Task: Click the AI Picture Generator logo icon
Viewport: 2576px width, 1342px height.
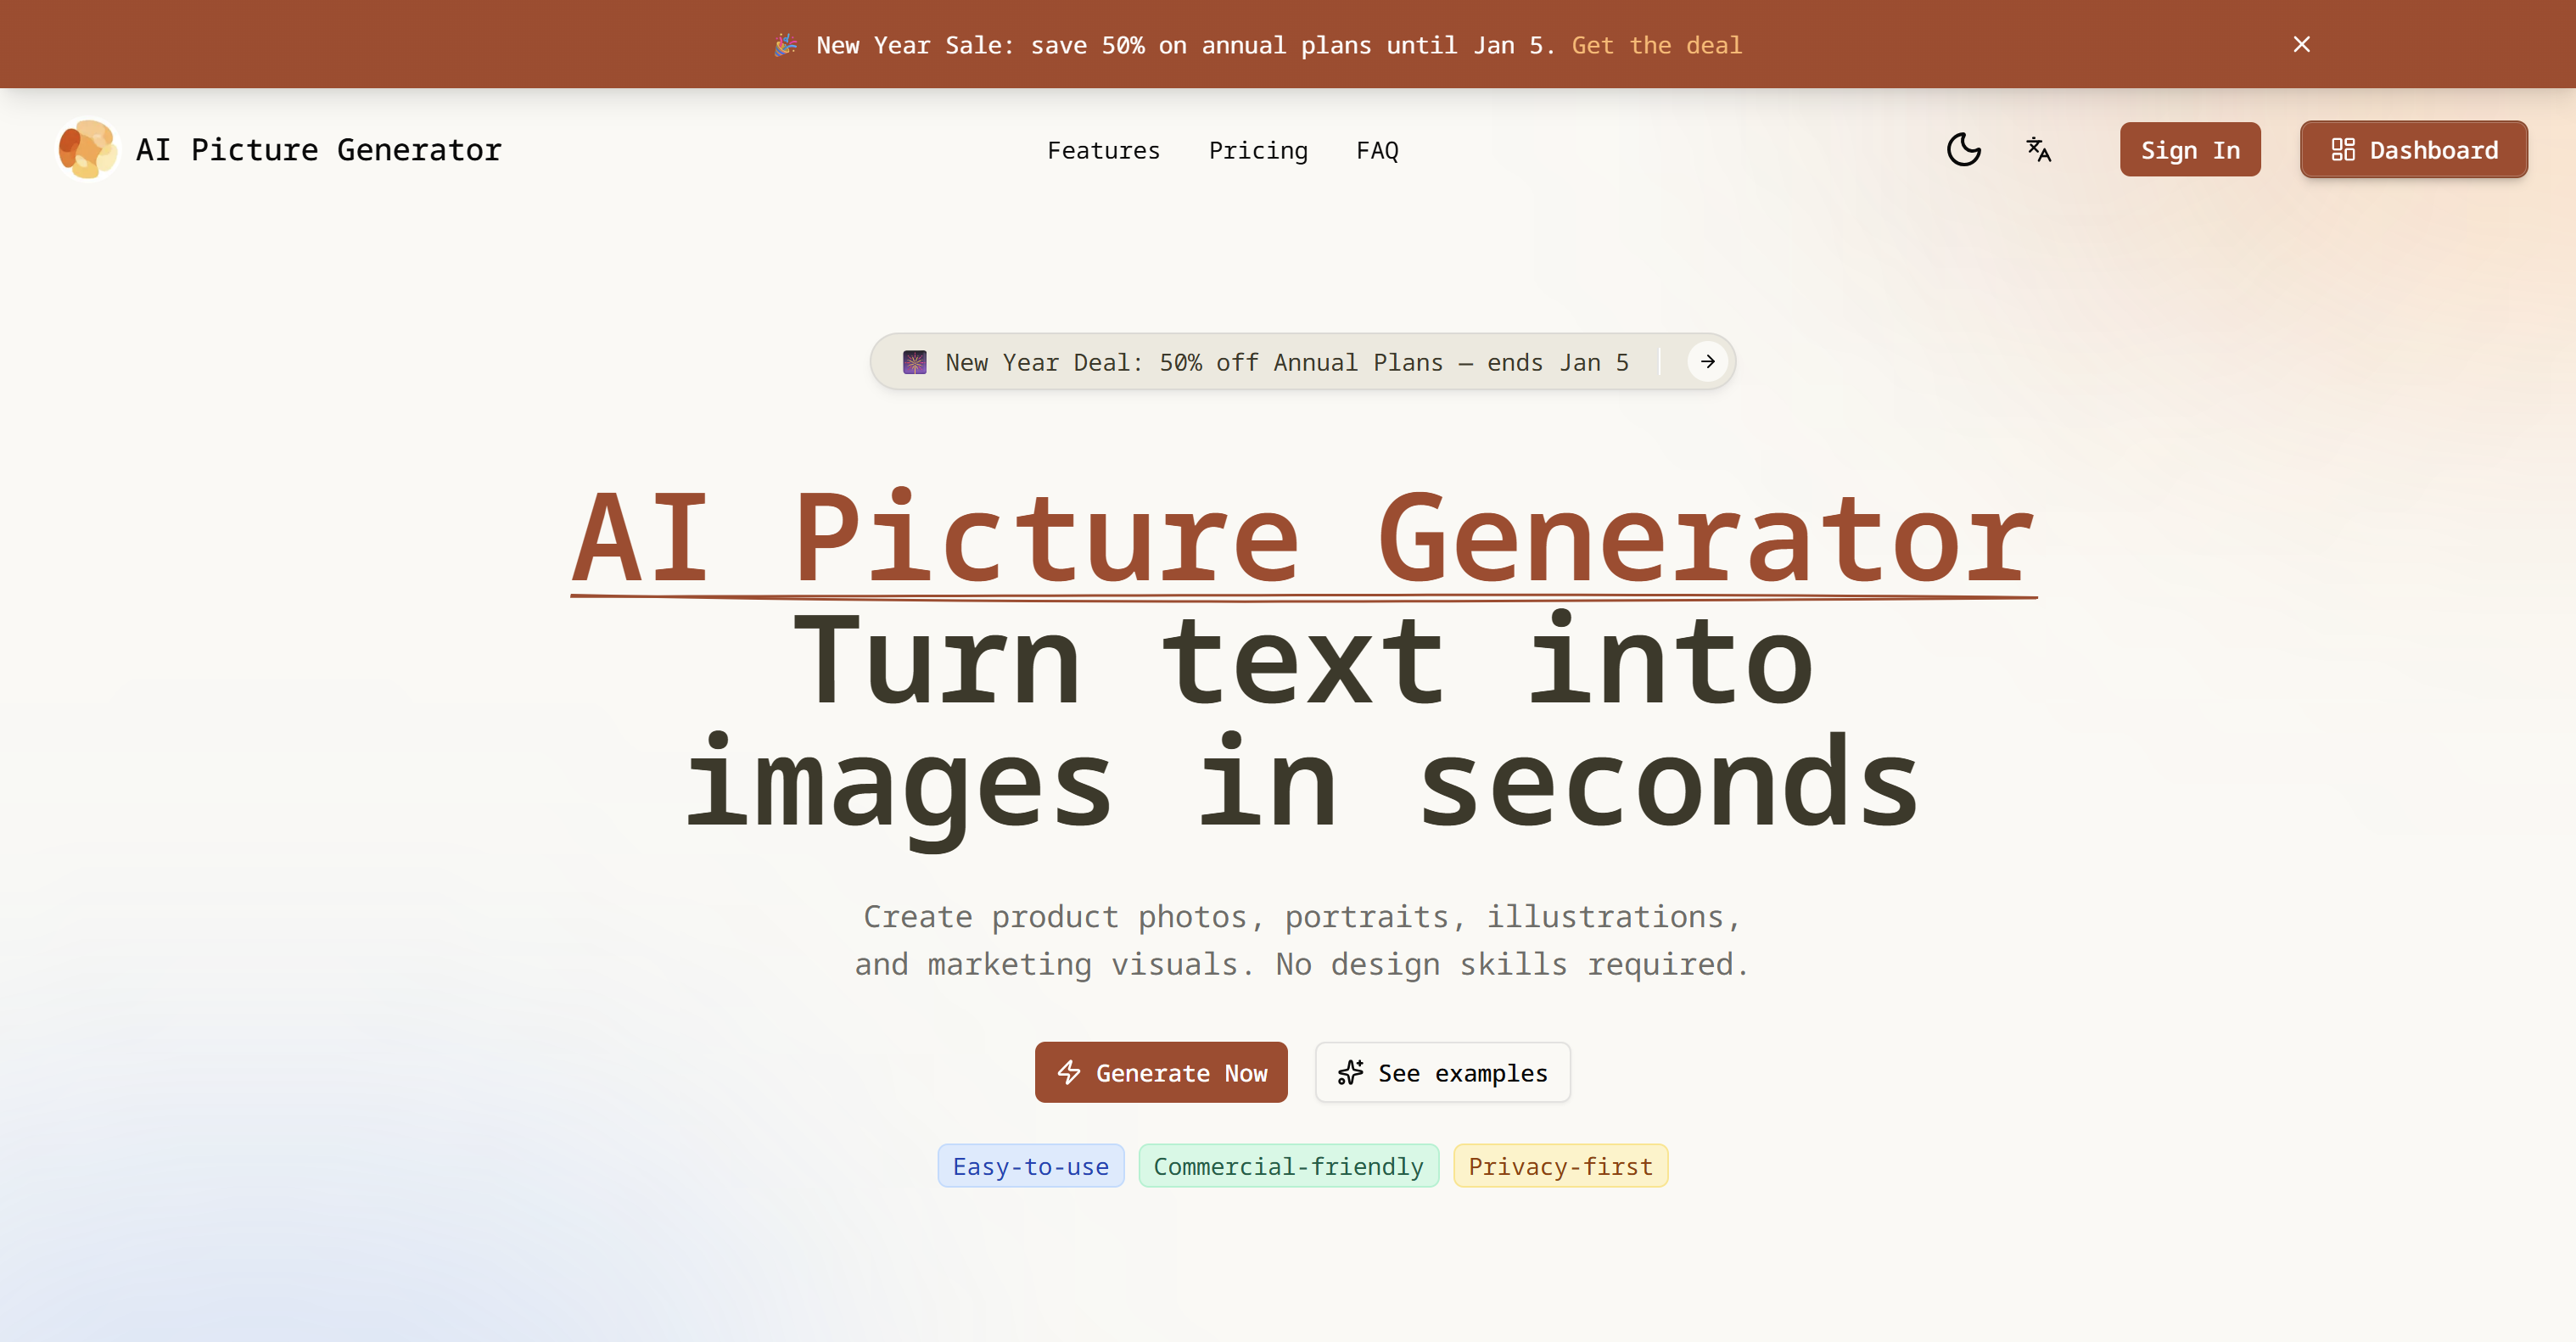Action: [x=87, y=149]
